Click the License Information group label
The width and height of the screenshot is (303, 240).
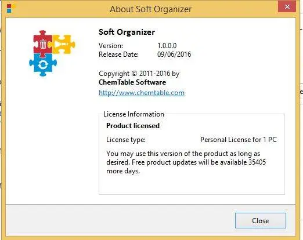[x=134, y=114]
